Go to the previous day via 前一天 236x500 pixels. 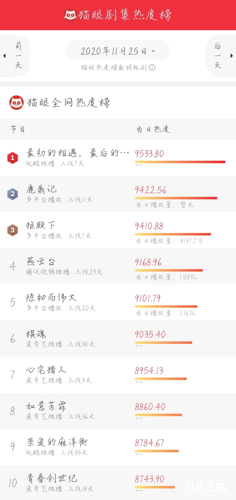(18, 56)
